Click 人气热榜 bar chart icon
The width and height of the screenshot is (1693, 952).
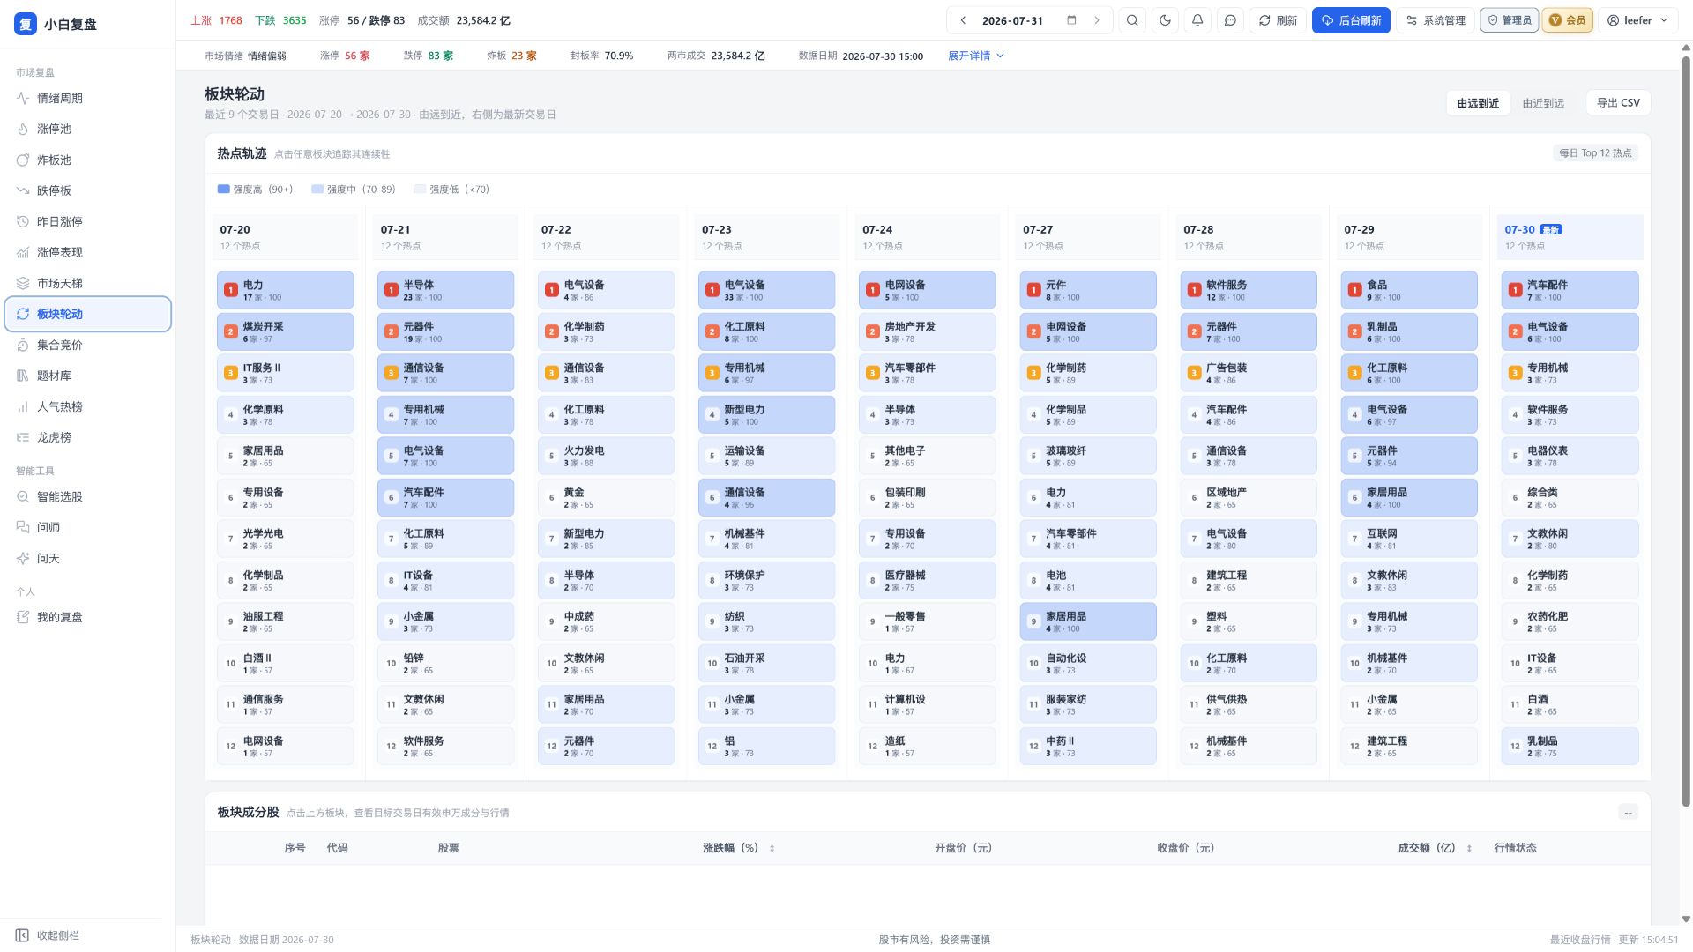(x=23, y=406)
